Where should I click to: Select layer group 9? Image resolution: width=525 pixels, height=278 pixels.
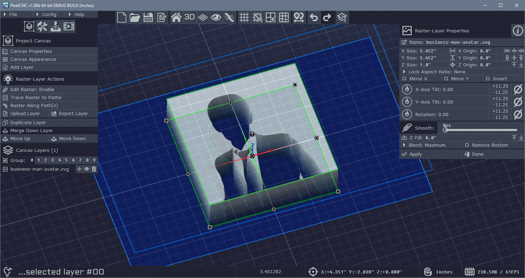point(94,160)
